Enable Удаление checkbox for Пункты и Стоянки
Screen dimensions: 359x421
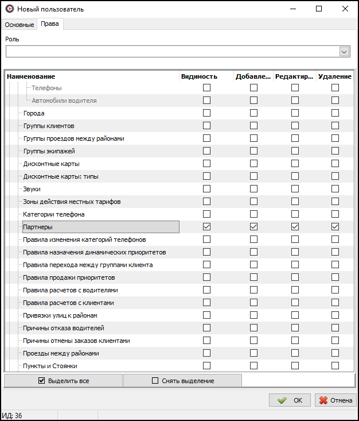335,366
